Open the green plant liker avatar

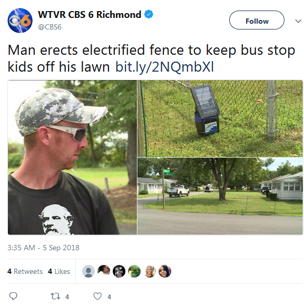(134, 271)
